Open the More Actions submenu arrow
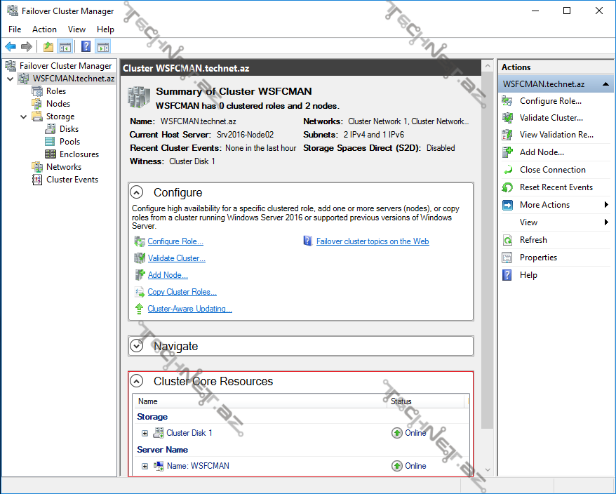This screenshot has width=616, height=494. point(607,205)
